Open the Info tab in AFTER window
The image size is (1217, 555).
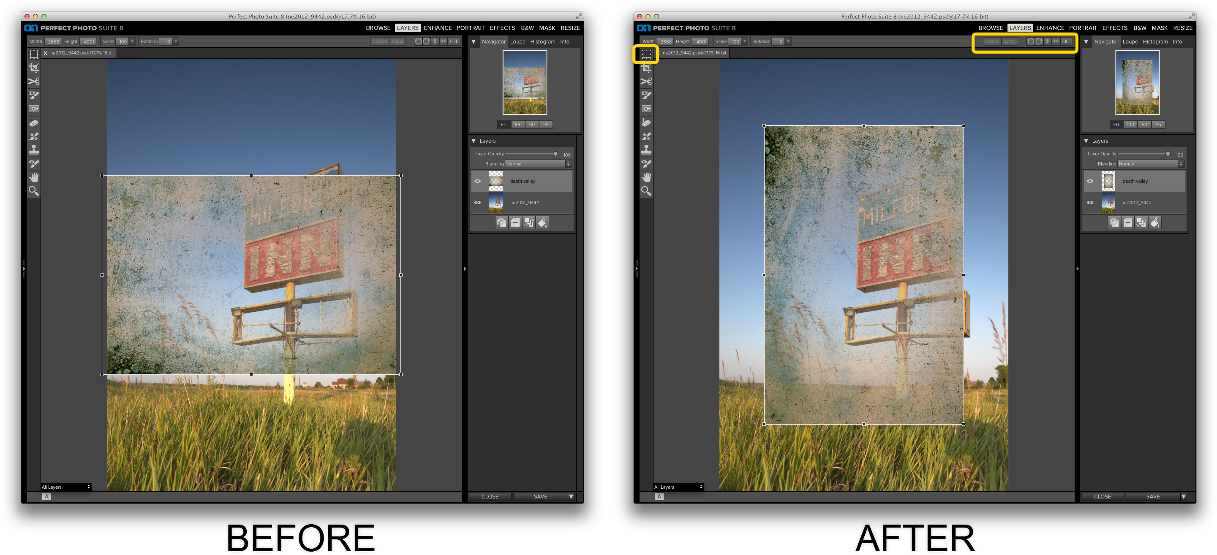point(1177,41)
